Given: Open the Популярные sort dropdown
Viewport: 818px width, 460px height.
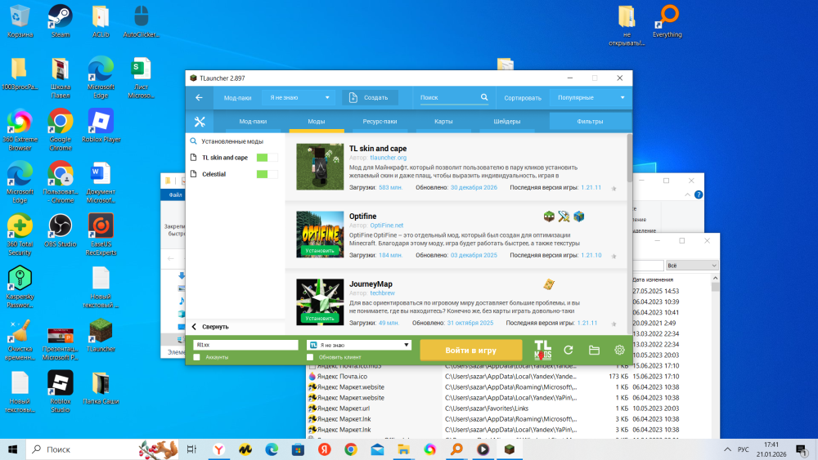Looking at the screenshot, I should (591, 97).
